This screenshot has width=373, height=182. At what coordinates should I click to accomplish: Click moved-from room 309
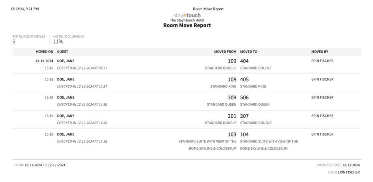pyautogui.click(x=232, y=98)
